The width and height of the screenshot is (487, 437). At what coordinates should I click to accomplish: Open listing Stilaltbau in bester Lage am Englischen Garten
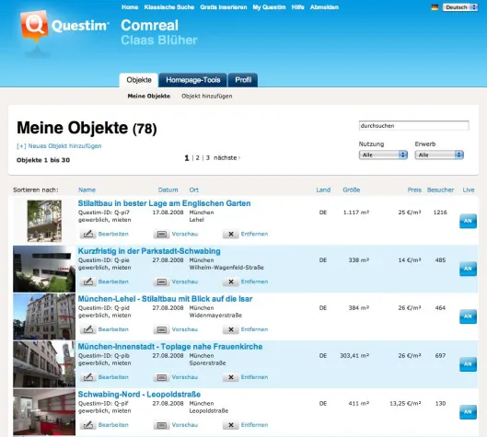(164, 203)
